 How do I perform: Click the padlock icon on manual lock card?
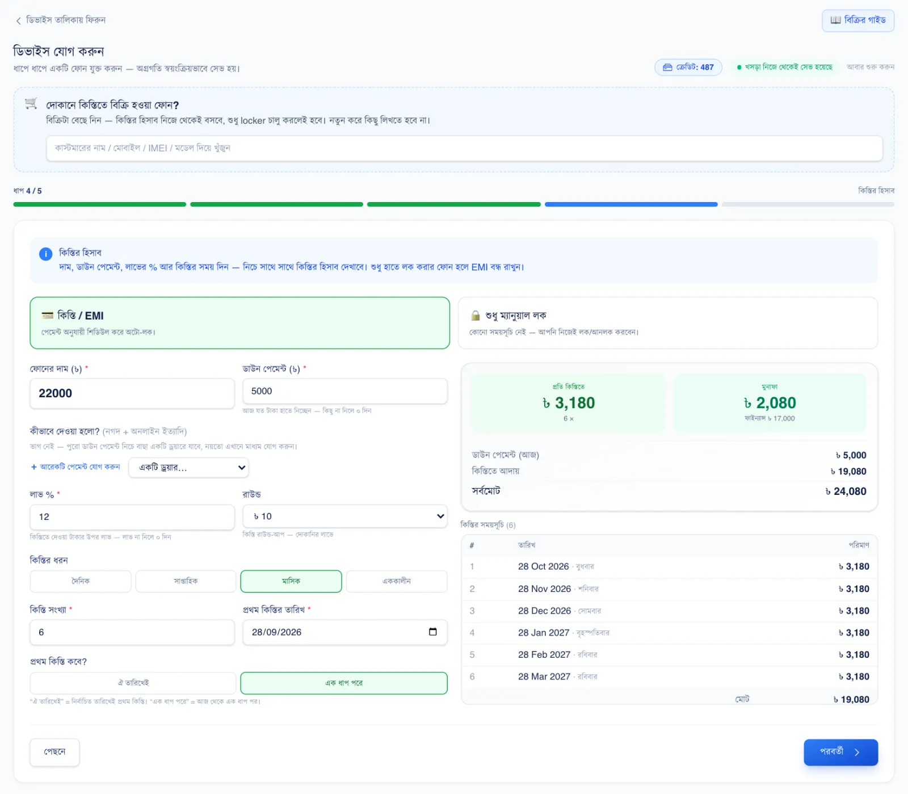click(x=476, y=316)
